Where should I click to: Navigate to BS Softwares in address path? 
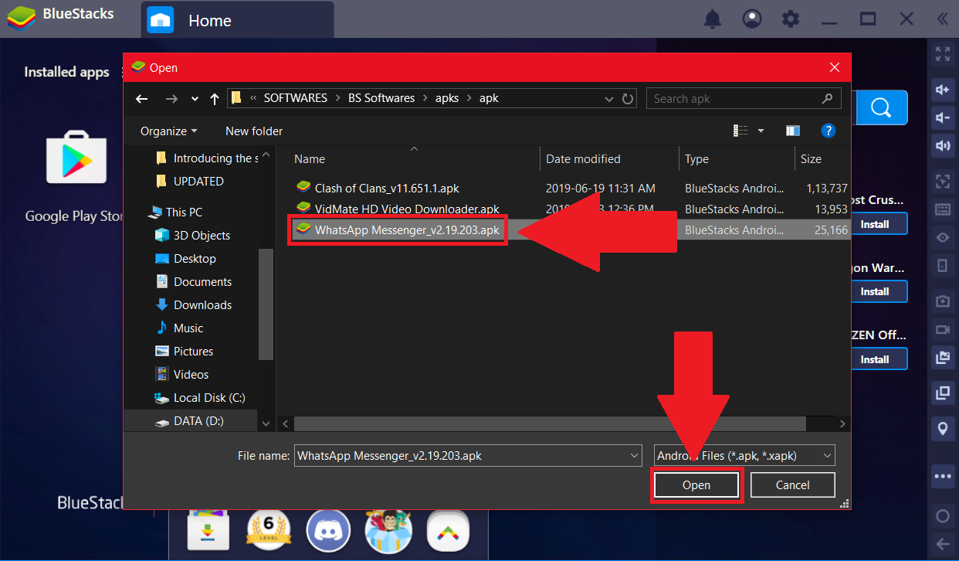[x=381, y=98]
